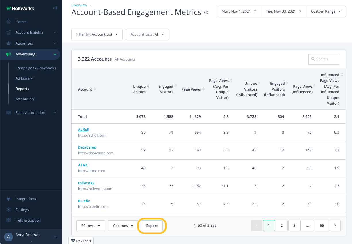Click the RollWorks logo
The width and height of the screenshot is (352, 244).
(20, 8)
